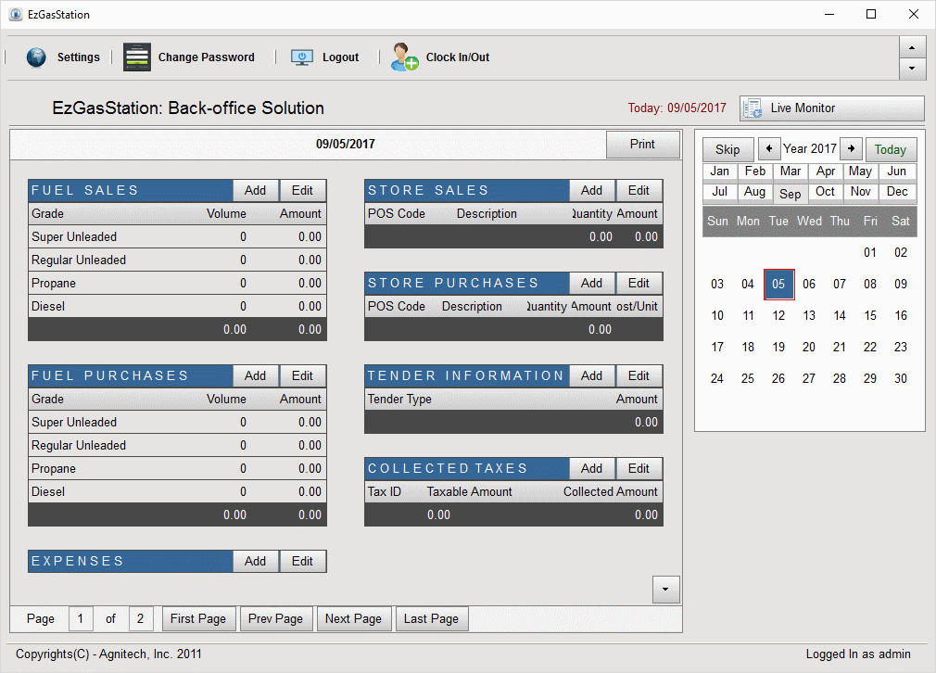Viewport: 936px width, 673px height.
Task: Open Live Monitor via its icon
Action: tap(753, 108)
